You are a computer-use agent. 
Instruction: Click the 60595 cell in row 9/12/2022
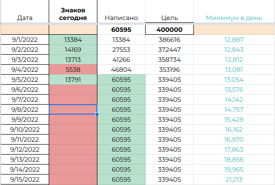pyautogui.click(x=121, y=149)
